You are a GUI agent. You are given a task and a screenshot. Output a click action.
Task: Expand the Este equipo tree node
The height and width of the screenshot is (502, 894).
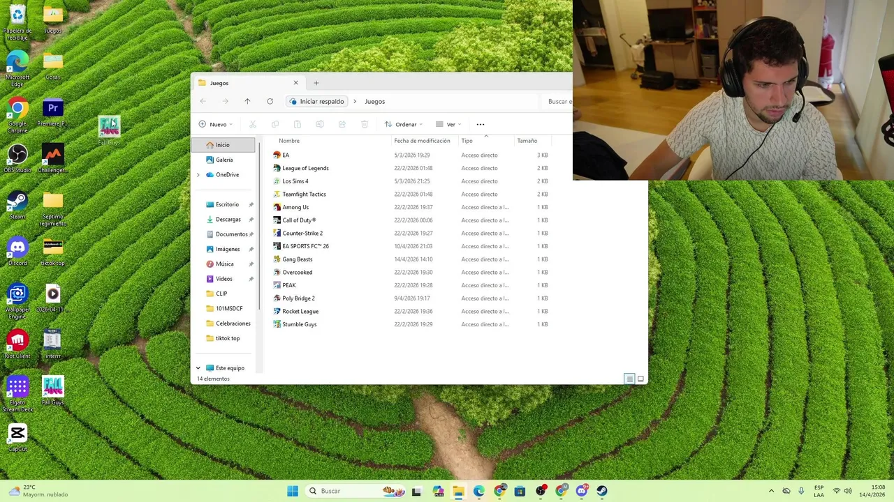coord(198,368)
